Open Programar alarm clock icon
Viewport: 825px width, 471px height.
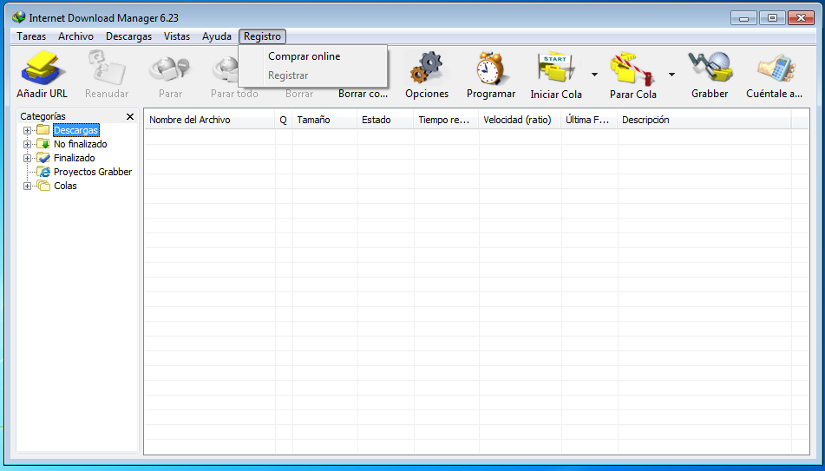pyautogui.click(x=490, y=68)
